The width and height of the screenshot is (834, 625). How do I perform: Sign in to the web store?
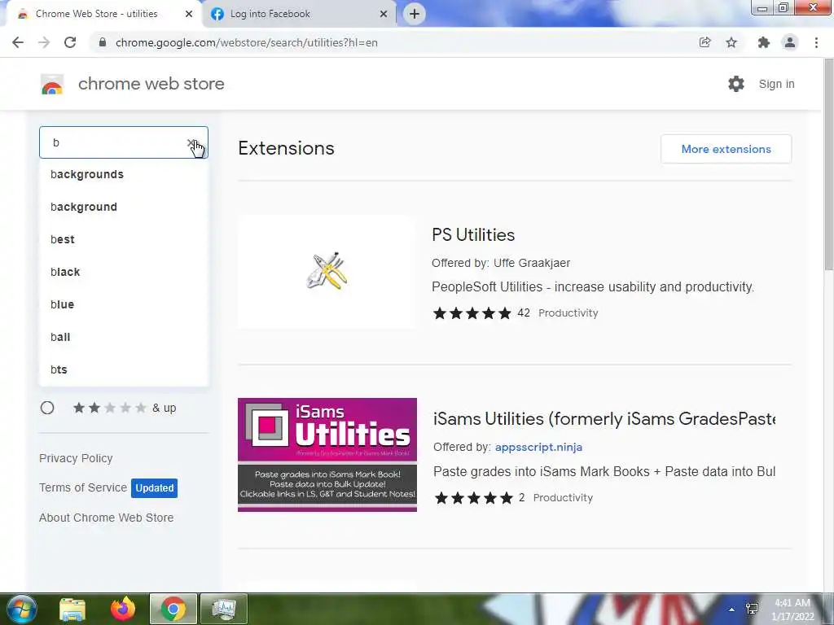[776, 84]
